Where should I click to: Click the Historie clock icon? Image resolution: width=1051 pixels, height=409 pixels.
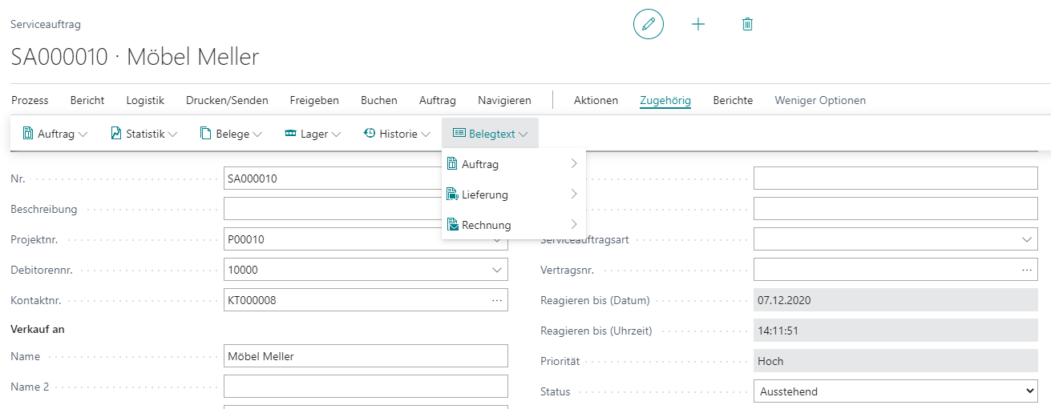370,134
